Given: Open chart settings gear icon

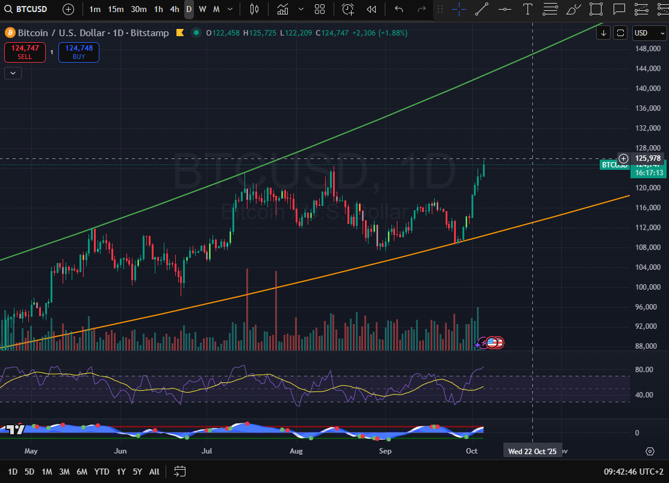Looking at the screenshot, I should 650,452.
